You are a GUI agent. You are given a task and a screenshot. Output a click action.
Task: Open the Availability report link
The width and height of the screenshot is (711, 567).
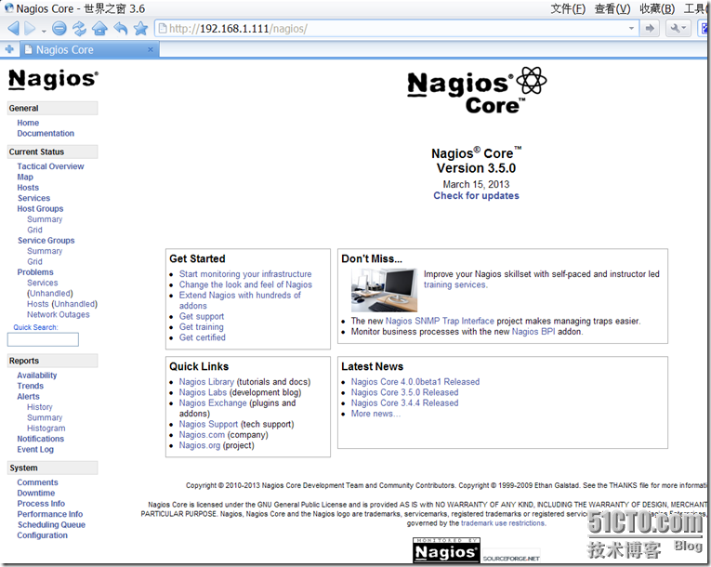37,376
